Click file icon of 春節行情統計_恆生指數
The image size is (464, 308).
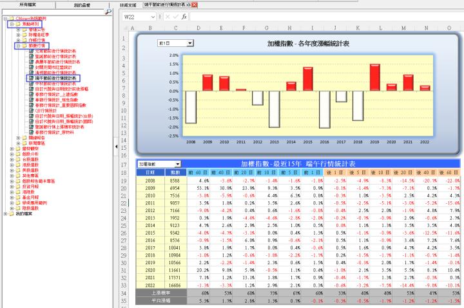[x=31, y=100]
